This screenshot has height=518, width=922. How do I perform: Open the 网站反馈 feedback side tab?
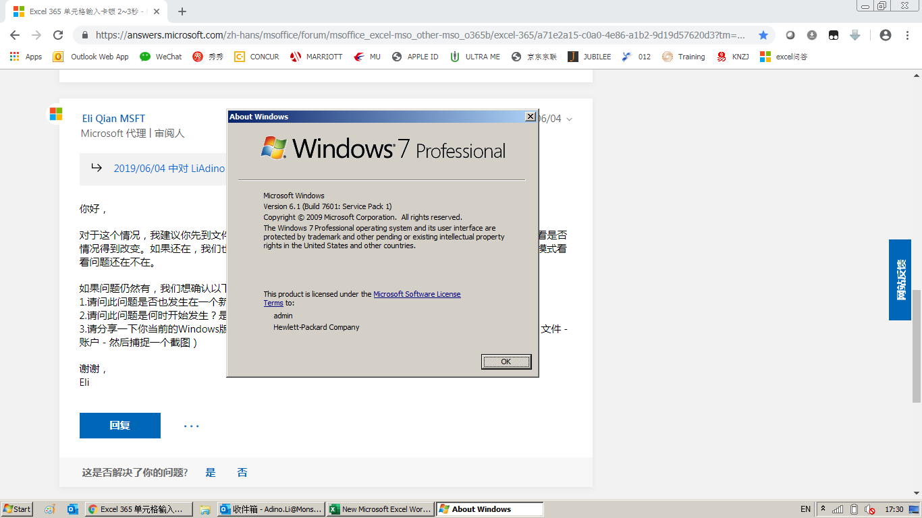[x=900, y=280]
